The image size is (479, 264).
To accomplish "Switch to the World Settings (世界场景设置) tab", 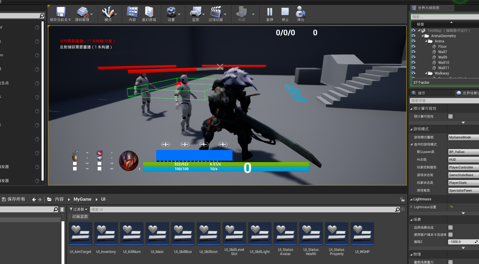I will click(x=468, y=93).
